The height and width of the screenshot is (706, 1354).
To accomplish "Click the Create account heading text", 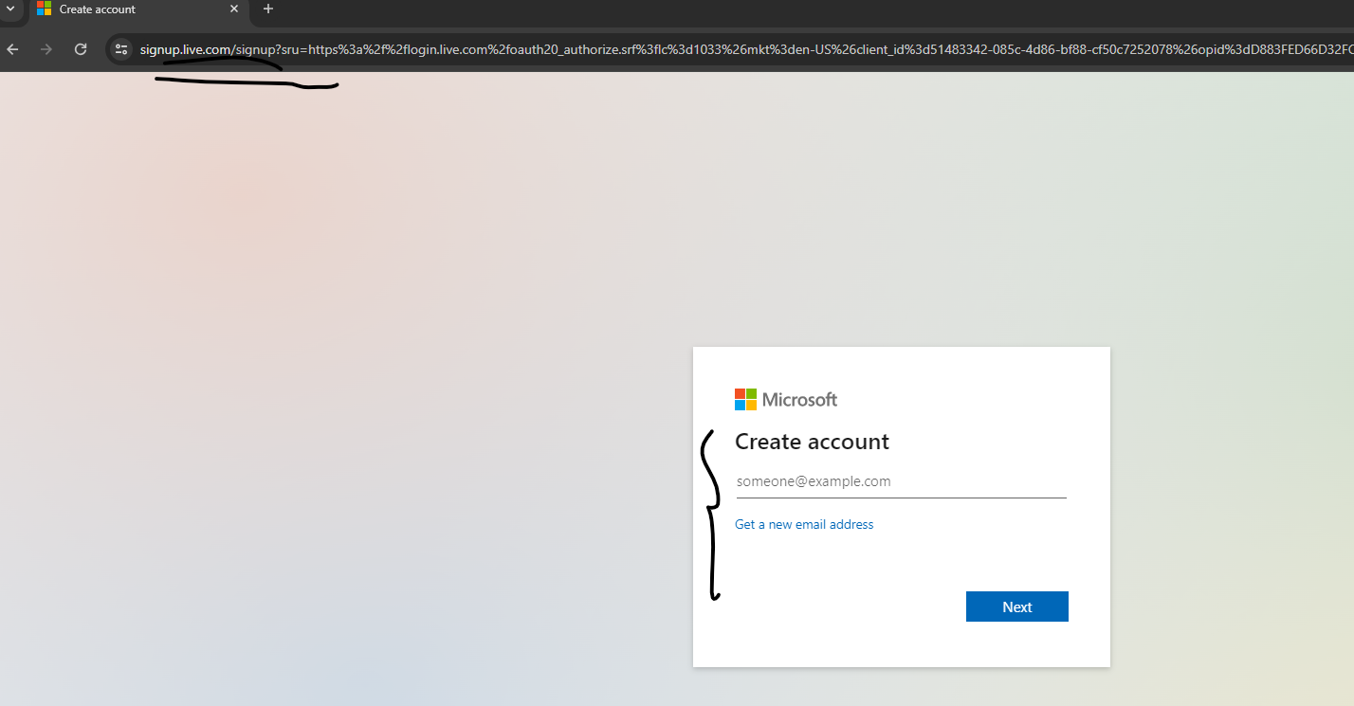I will (812, 442).
